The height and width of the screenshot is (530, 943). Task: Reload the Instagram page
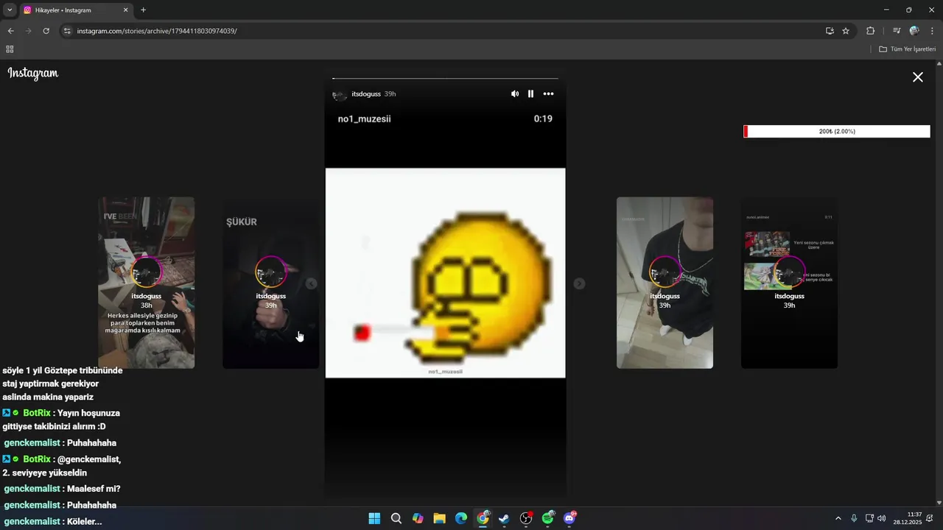[x=46, y=31]
